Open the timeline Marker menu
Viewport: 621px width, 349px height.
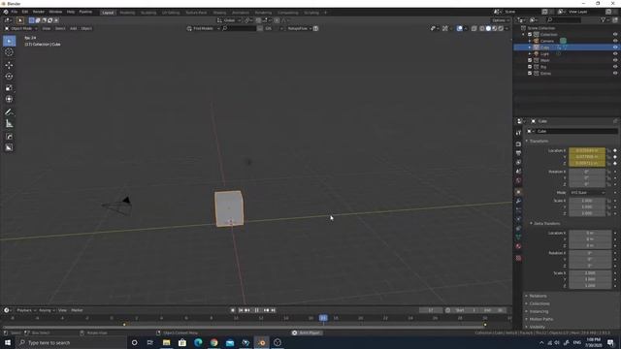[77, 310]
